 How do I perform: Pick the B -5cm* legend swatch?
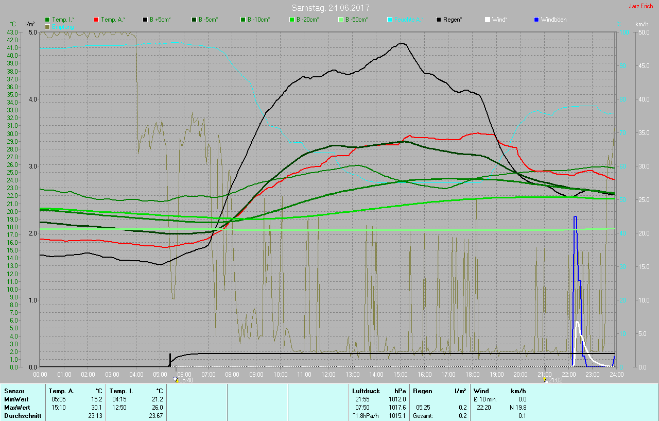point(194,20)
